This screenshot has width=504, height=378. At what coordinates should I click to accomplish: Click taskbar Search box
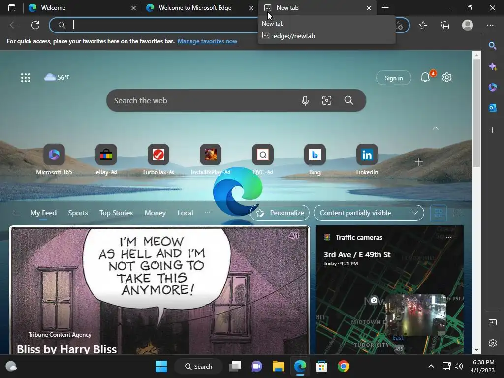pos(199,366)
